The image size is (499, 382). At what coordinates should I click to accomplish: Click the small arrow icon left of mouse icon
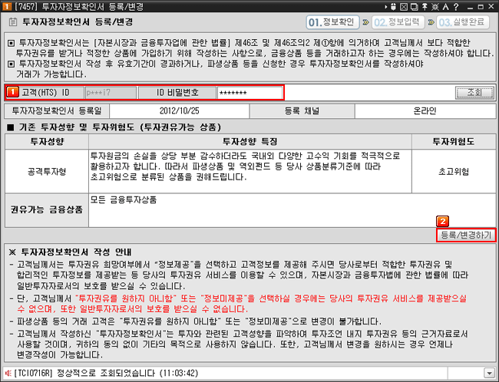point(385,5)
